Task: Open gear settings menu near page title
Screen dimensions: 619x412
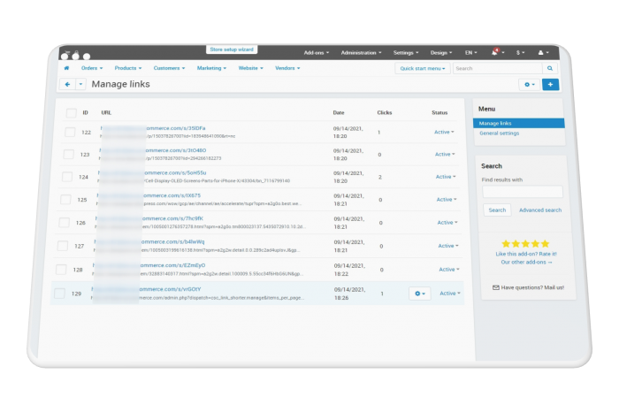Action: point(529,85)
